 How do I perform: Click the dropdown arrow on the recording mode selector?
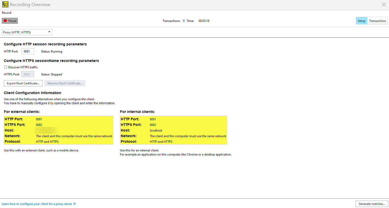(x=49, y=32)
